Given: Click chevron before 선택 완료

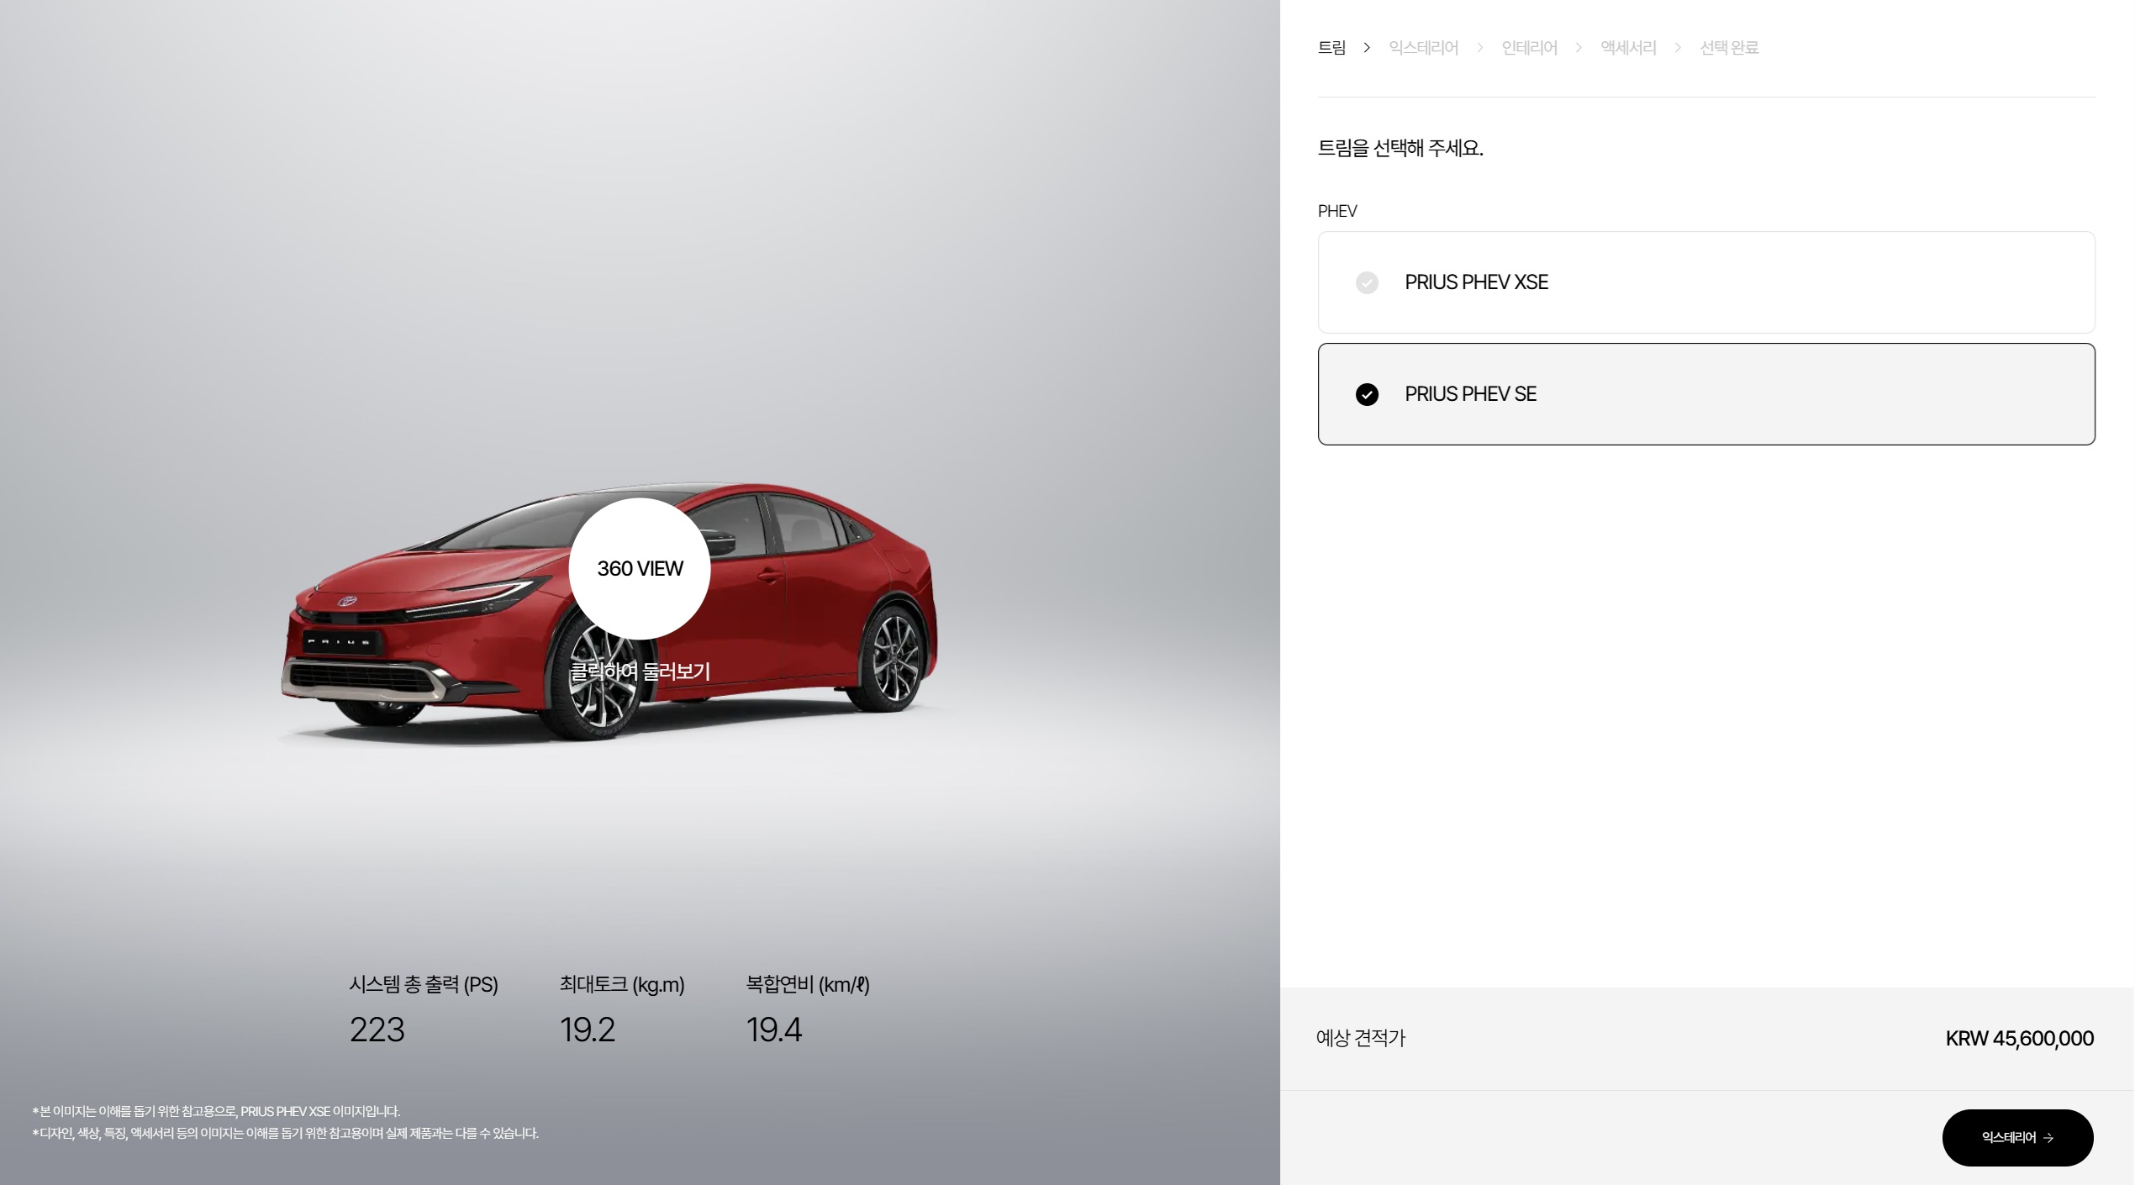Looking at the screenshot, I should coord(1678,48).
